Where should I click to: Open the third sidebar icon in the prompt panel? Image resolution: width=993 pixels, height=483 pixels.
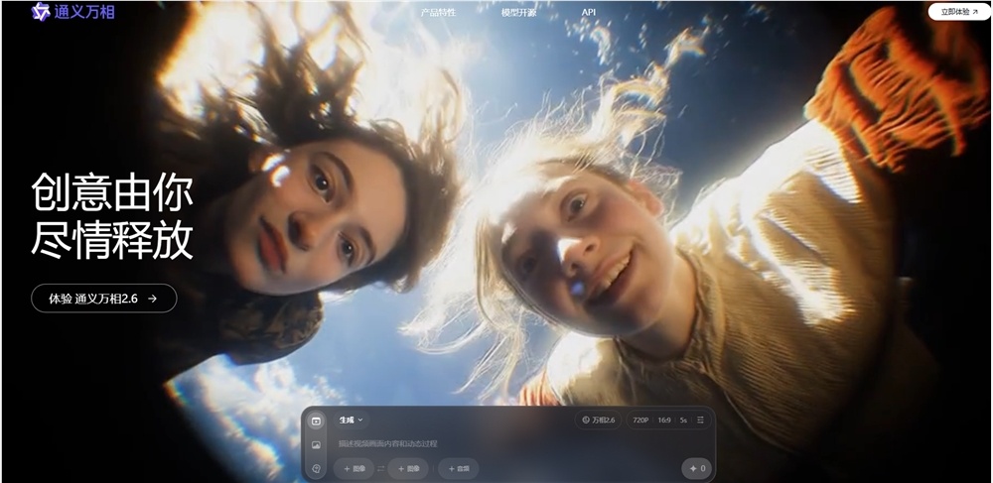317,468
